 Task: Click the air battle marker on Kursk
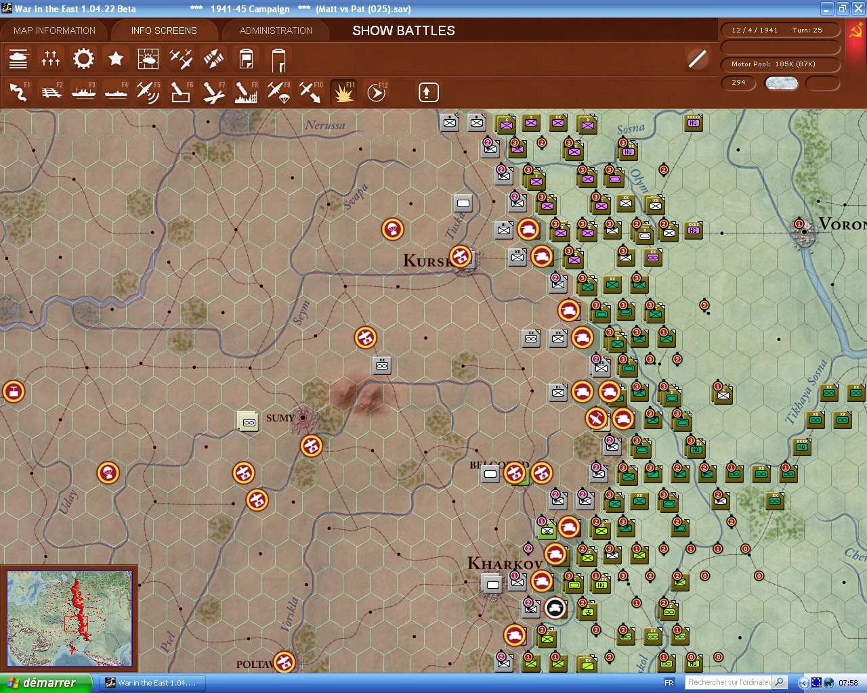pyautogui.click(x=461, y=256)
